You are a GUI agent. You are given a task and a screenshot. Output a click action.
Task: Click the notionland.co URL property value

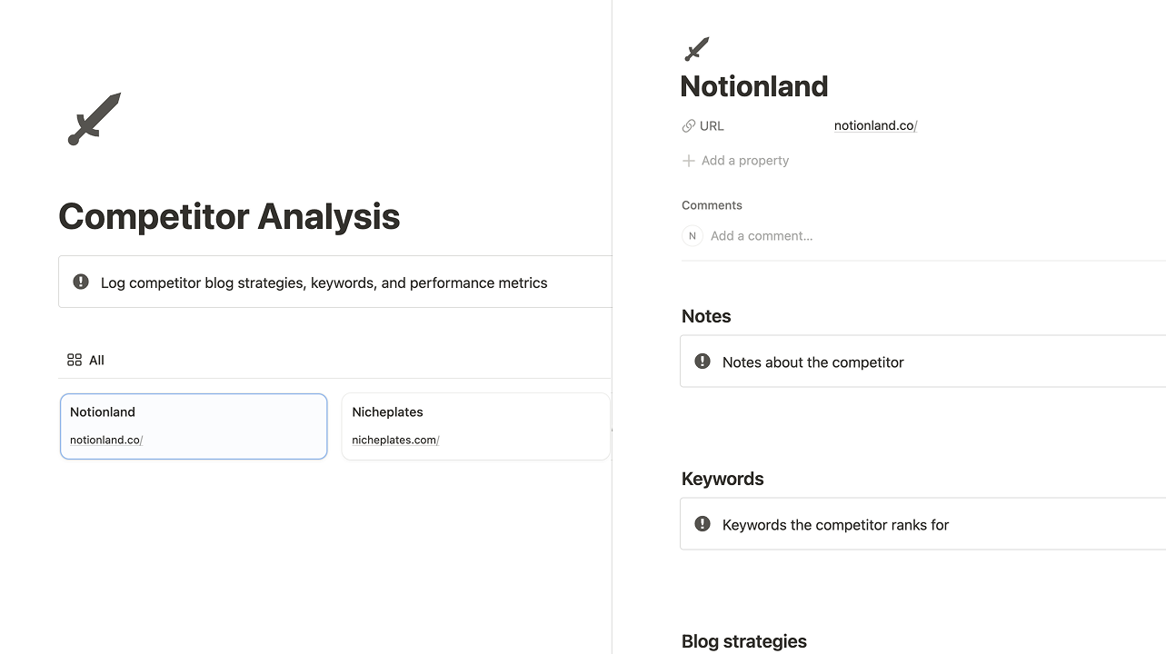875,126
